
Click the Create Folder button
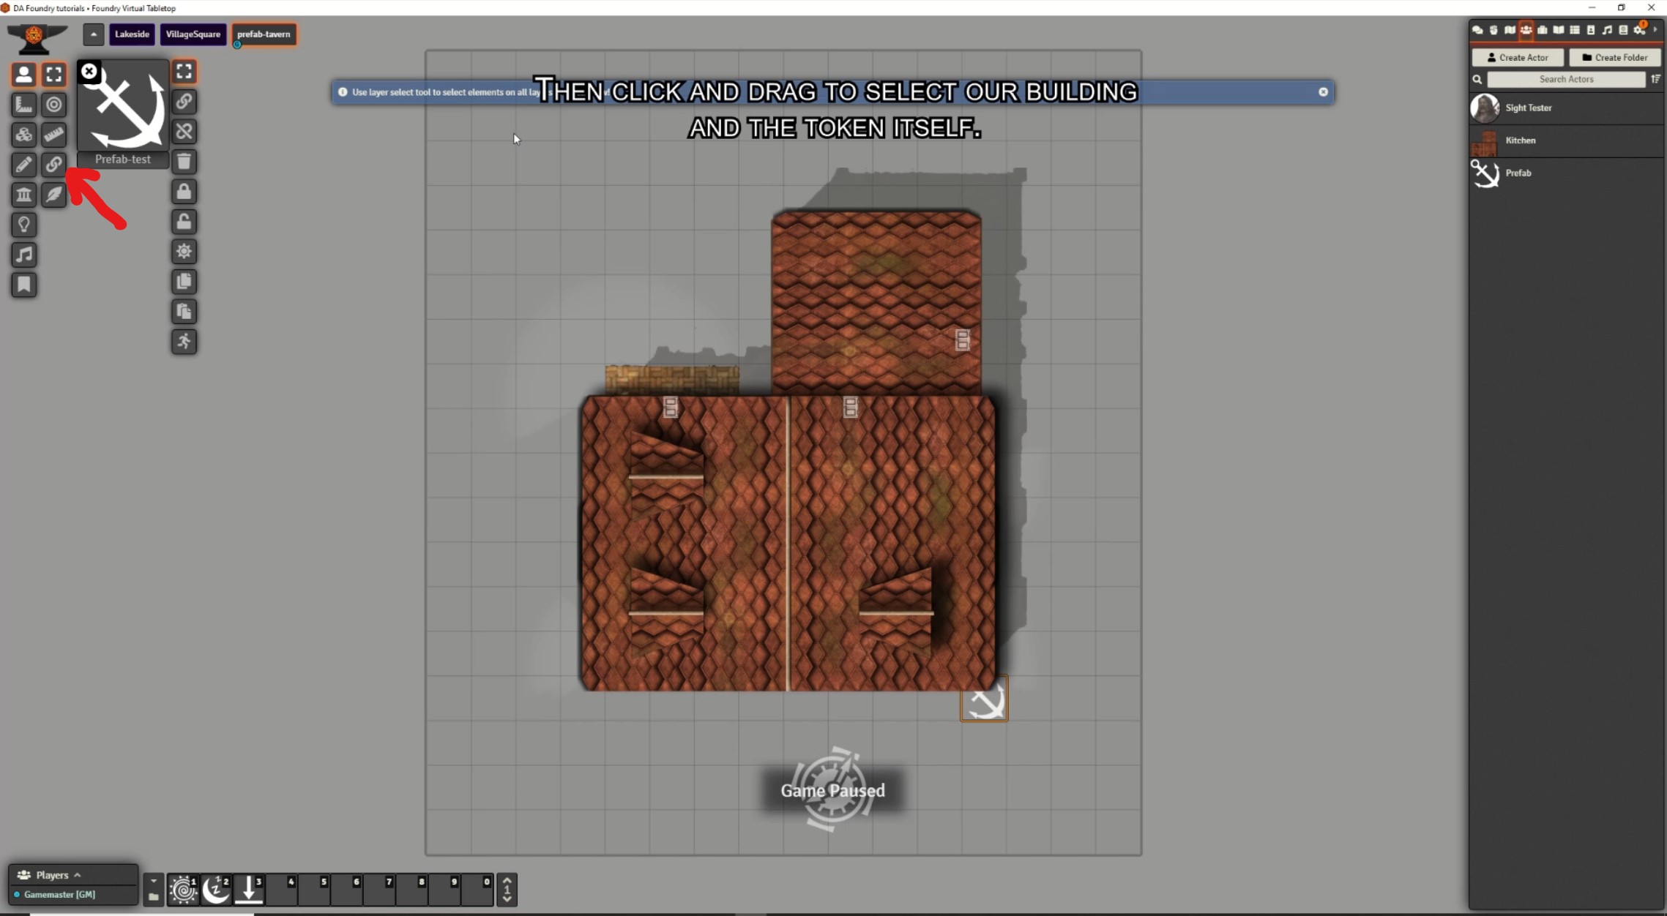click(1614, 57)
